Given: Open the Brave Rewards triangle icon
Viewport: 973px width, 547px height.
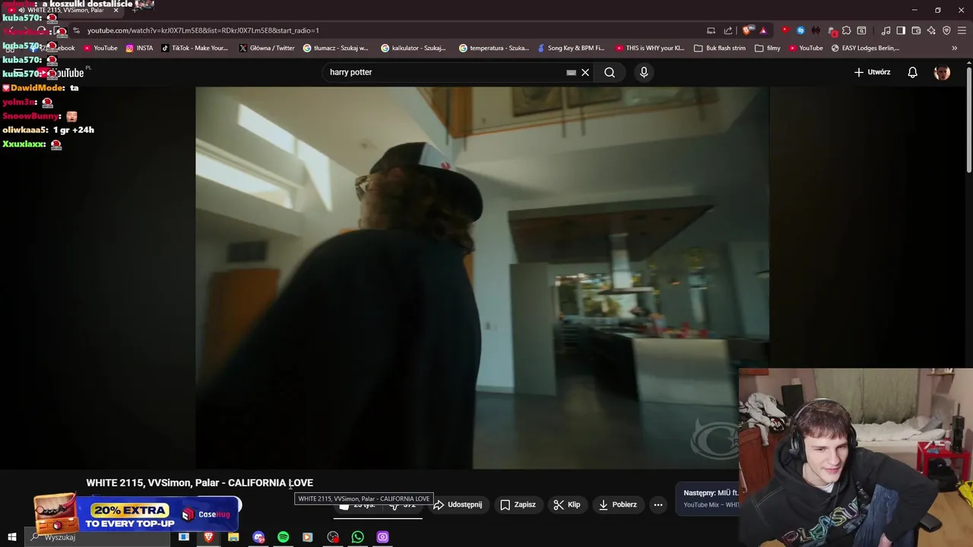Looking at the screenshot, I should pyautogui.click(x=763, y=30).
